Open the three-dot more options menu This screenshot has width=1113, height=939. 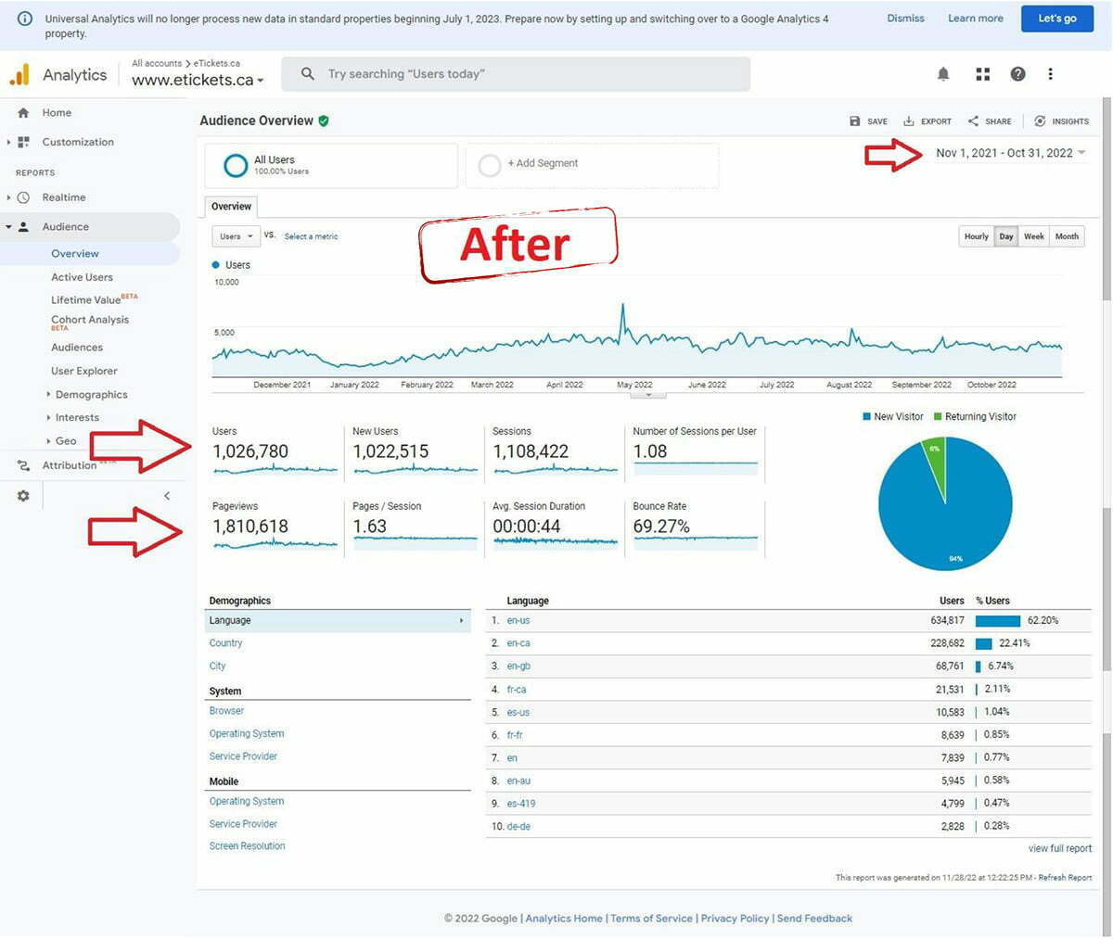point(1050,74)
